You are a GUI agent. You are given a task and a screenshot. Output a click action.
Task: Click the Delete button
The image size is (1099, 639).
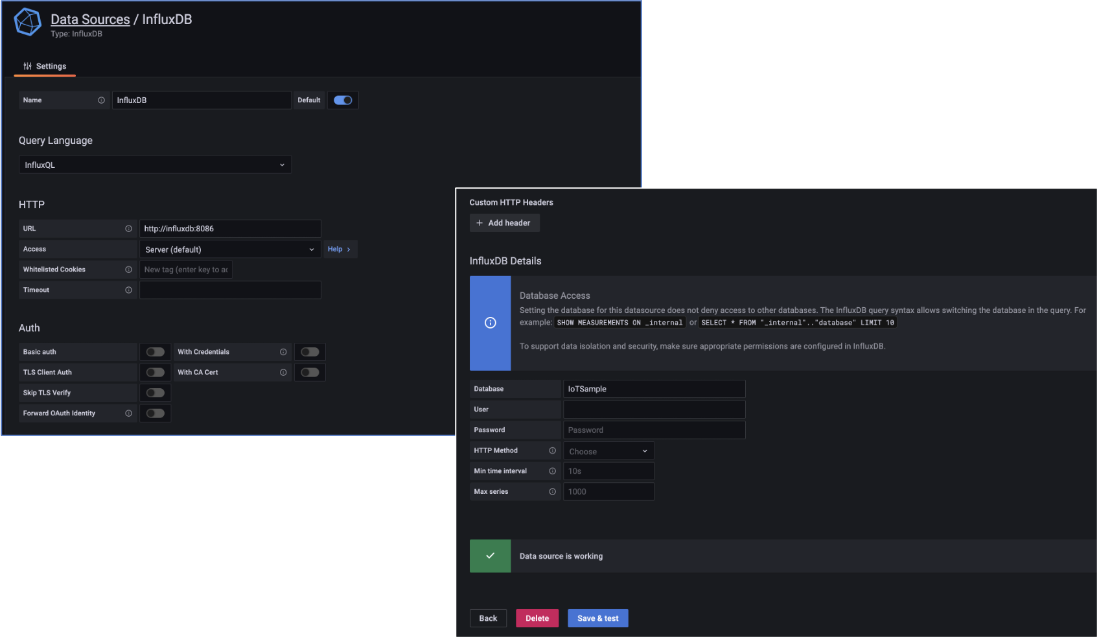537,618
